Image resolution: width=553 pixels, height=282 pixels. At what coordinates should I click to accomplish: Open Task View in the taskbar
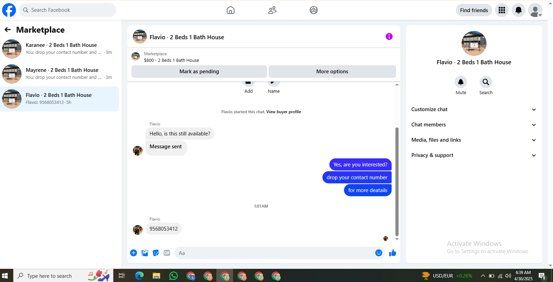pyautogui.click(x=122, y=276)
